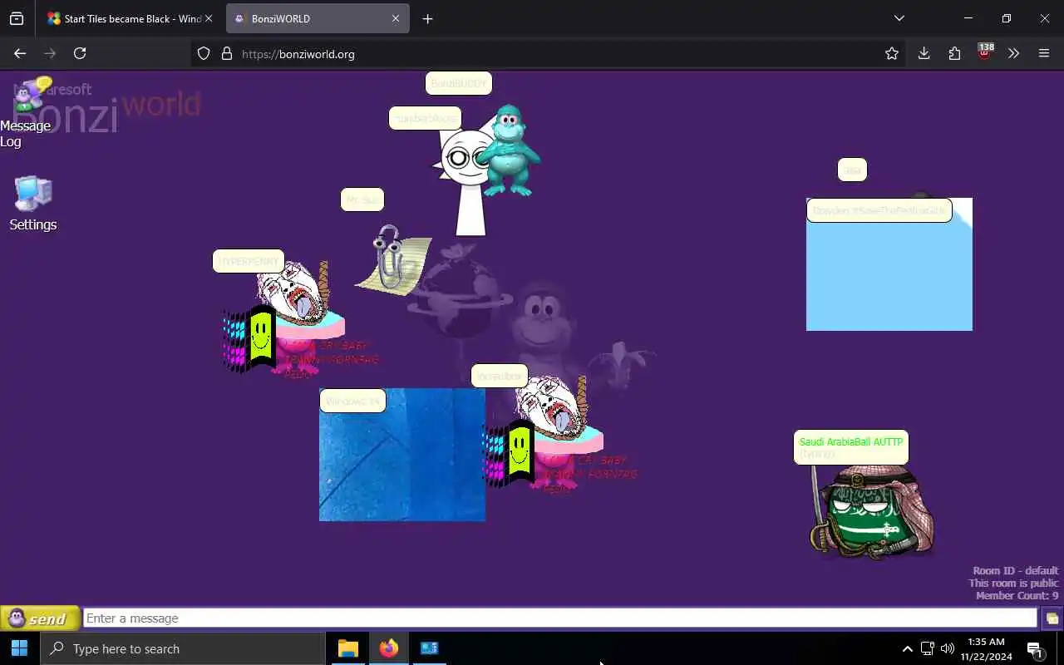The image size is (1064, 665).
Task: Go back one page
Action: (20, 53)
